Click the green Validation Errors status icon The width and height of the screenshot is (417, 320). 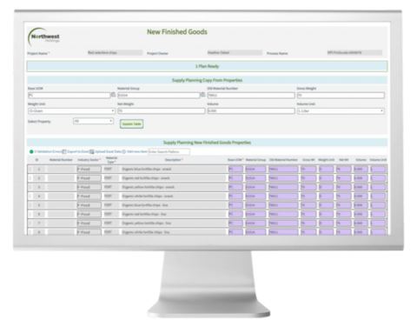pyautogui.click(x=31, y=151)
